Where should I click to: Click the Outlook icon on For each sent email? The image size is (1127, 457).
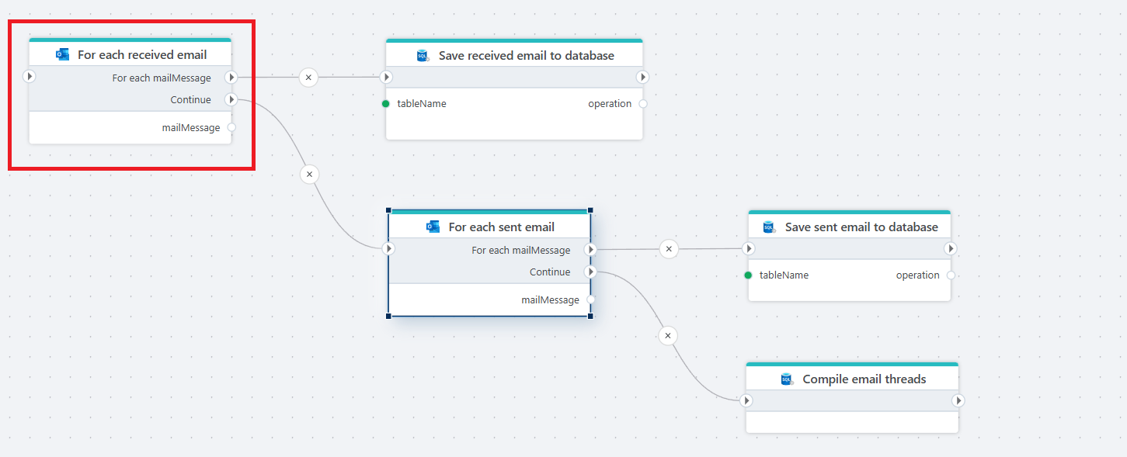point(433,227)
